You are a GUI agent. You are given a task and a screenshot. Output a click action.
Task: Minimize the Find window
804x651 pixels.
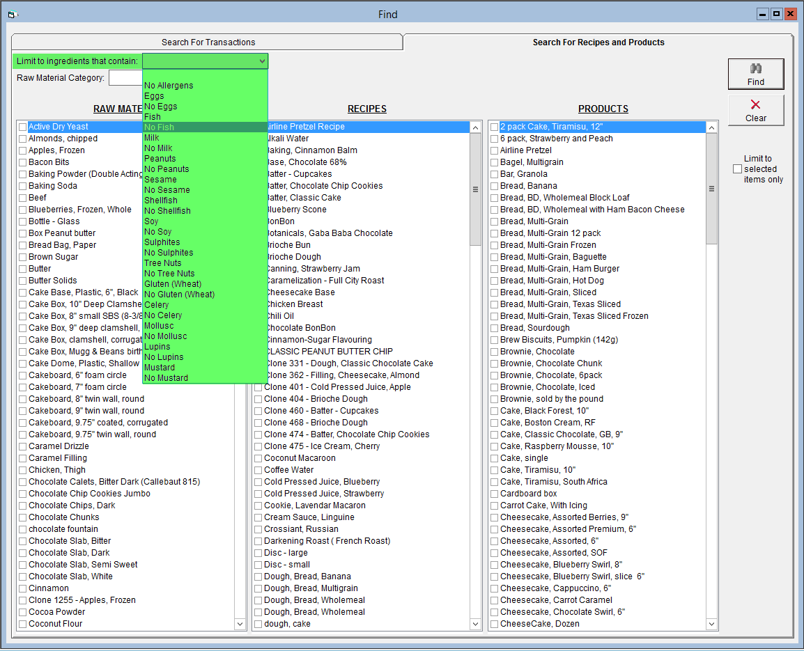(x=763, y=14)
